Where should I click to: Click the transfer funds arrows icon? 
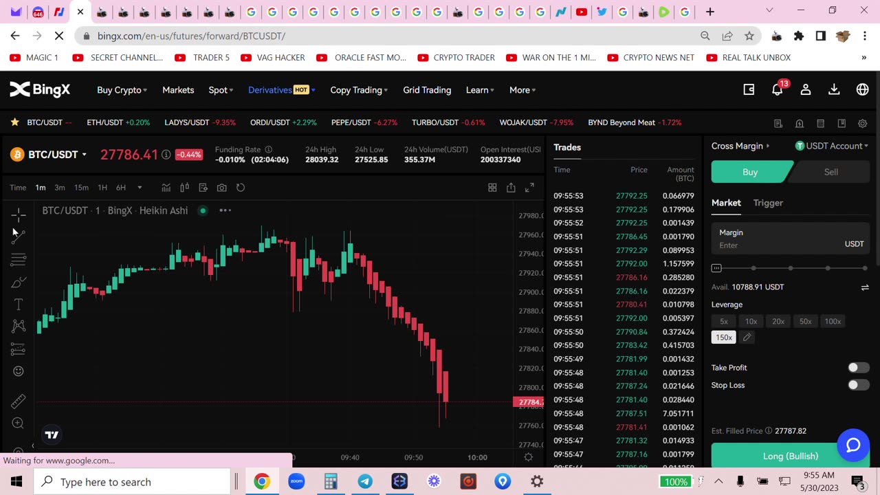[x=865, y=287]
